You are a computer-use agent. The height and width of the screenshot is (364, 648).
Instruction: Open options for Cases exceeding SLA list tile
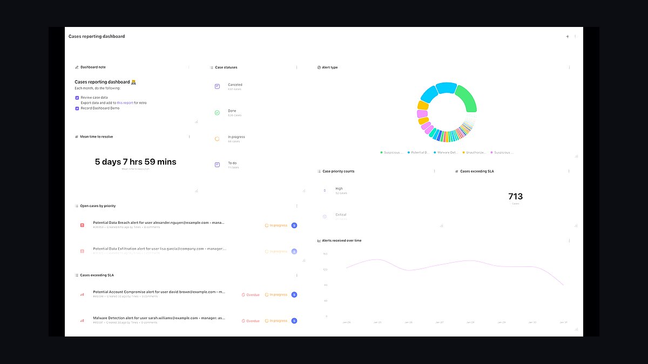(296, 275)
